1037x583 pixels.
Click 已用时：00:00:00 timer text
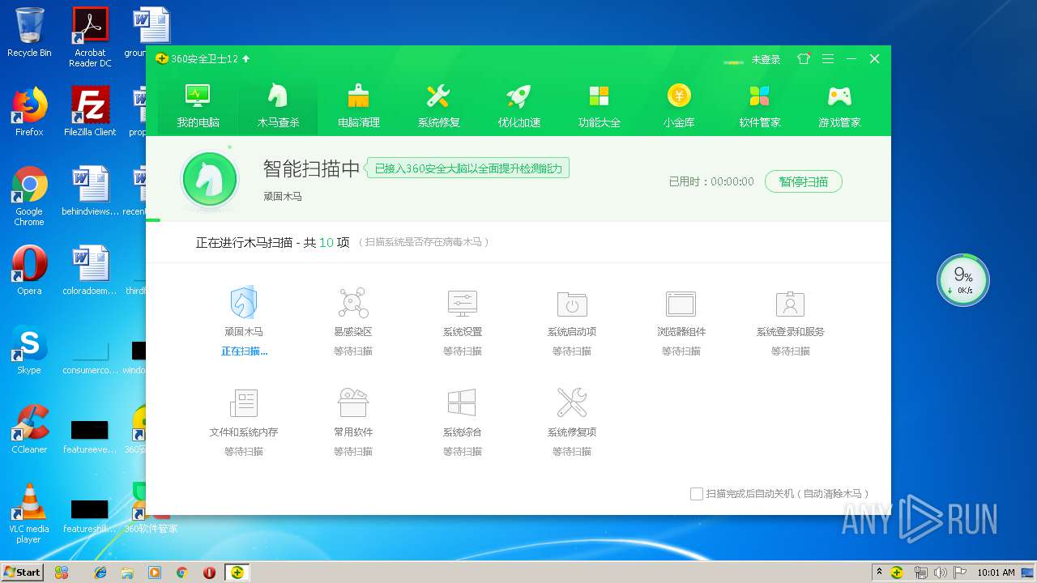[711, 181]
